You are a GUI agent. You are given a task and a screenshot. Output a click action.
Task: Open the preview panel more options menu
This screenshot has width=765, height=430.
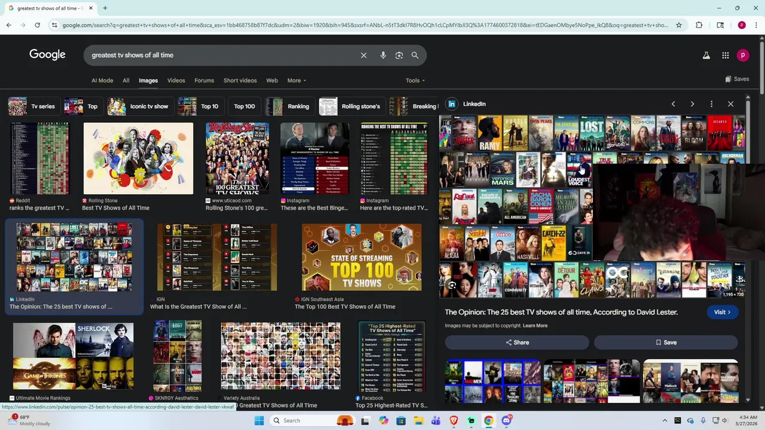[711, 104]
